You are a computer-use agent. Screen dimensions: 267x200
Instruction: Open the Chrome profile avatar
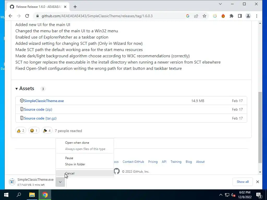coord(248,16)
